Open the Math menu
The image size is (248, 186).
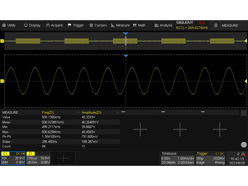click(x=139, y=25)
